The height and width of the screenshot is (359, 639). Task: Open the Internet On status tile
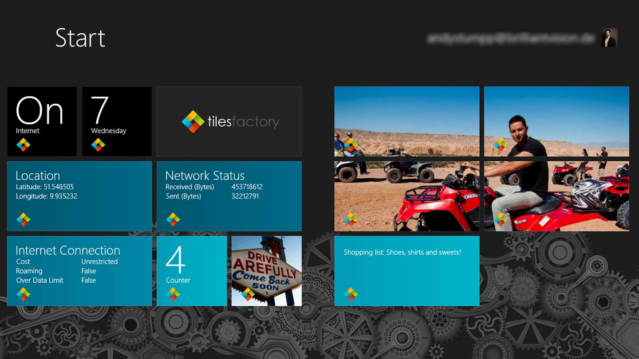42,121
